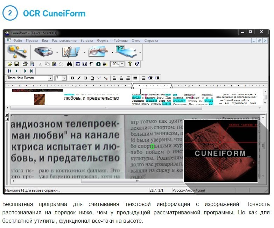The height and width of the screenshot is (228, 274).
Task: Center align text
Action: tap(121, 78)
